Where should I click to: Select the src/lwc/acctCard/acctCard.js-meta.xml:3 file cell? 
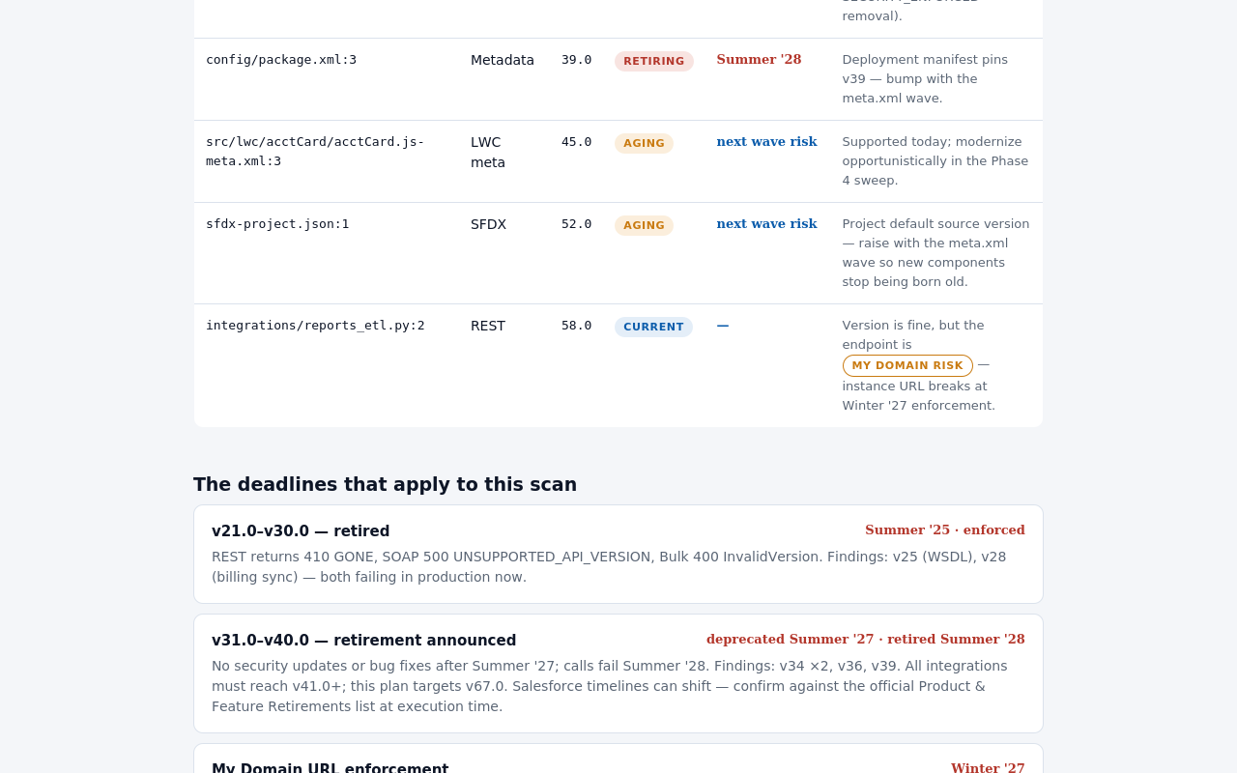[315, 152]
